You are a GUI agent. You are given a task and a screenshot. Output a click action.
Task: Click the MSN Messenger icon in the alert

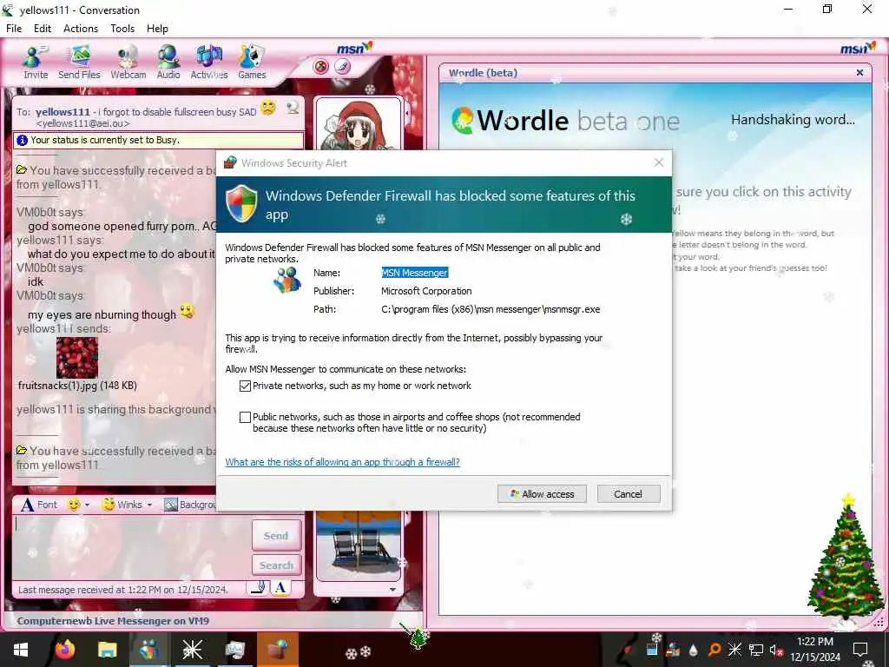[x=286, y=280]
